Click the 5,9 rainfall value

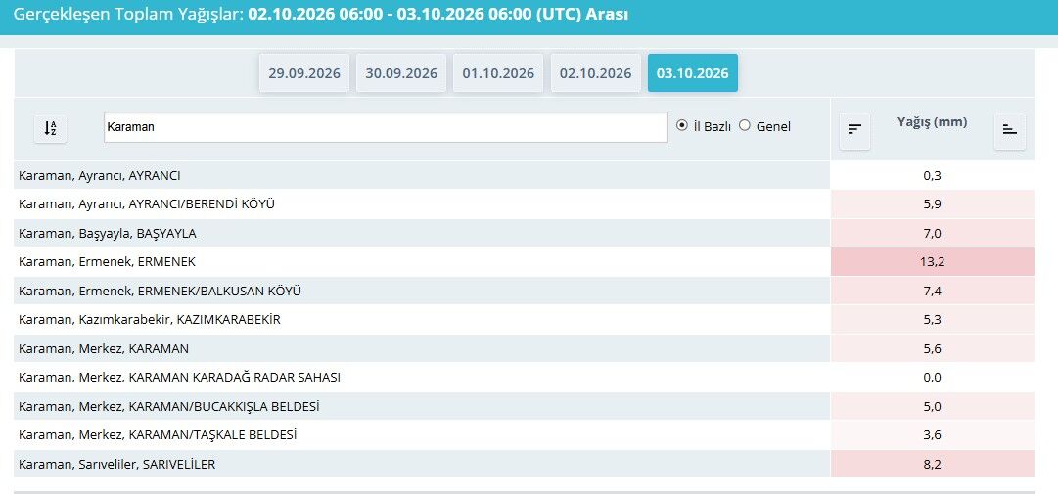932,204
